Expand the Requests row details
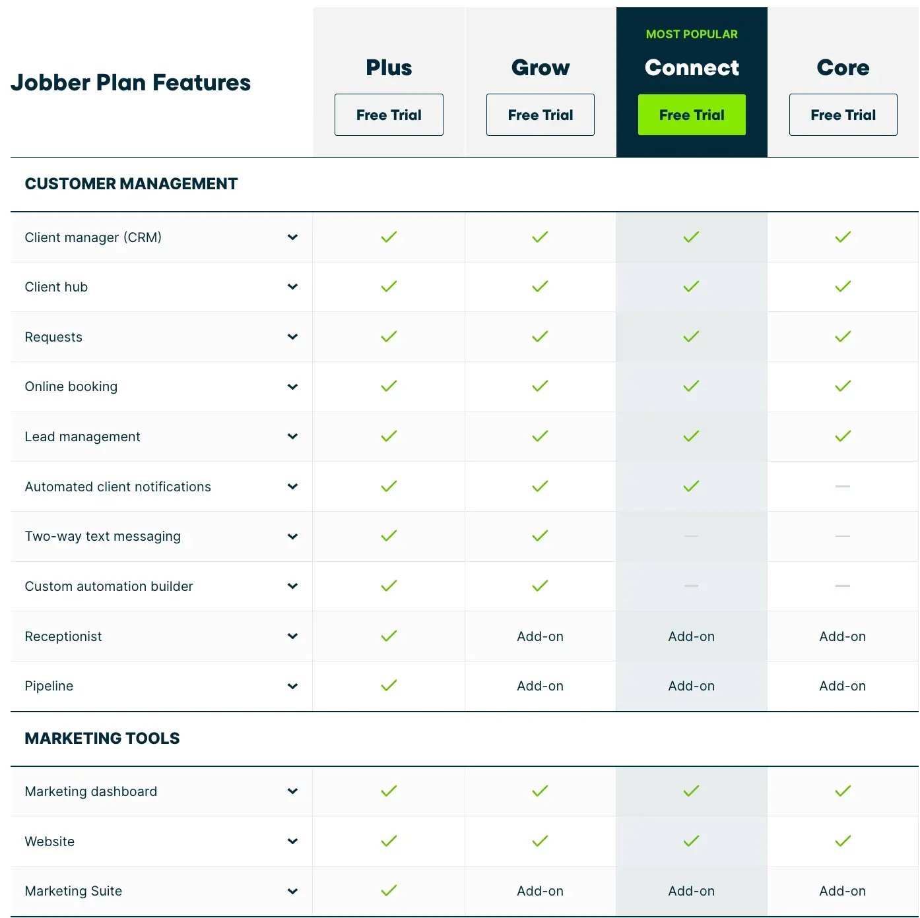The height and width of the screenshot is (918, 920). [292, 337]
